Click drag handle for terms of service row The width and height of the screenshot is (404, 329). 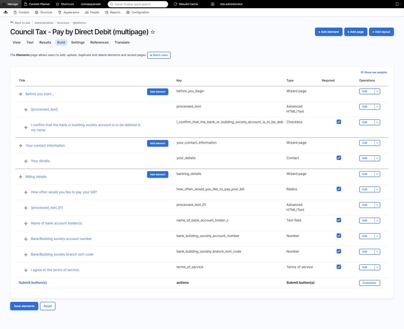[26, 270]
